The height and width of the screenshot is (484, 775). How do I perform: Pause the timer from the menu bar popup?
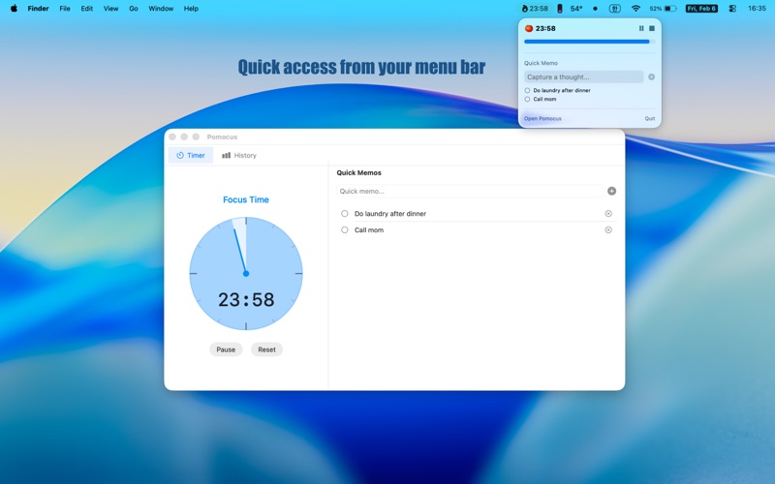(x=641, y=28)
